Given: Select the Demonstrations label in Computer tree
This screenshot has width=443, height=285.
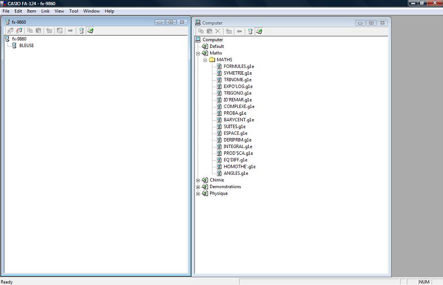Looking at the screenshot, I should (x=225, y=187).
